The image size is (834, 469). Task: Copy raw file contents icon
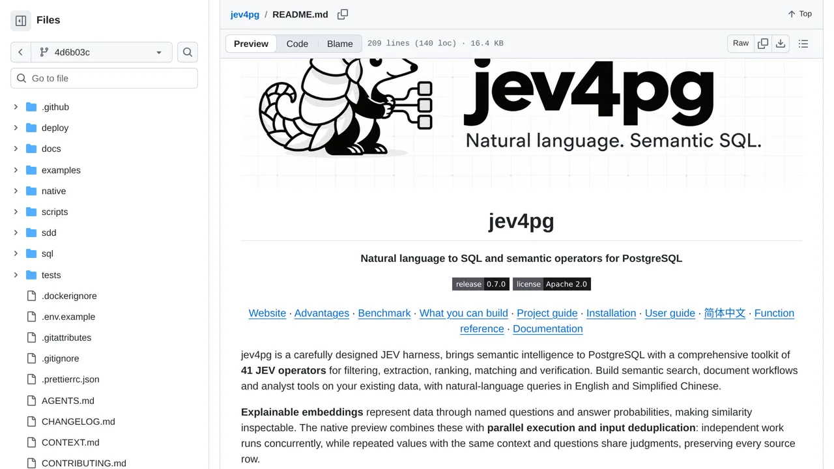763,44
